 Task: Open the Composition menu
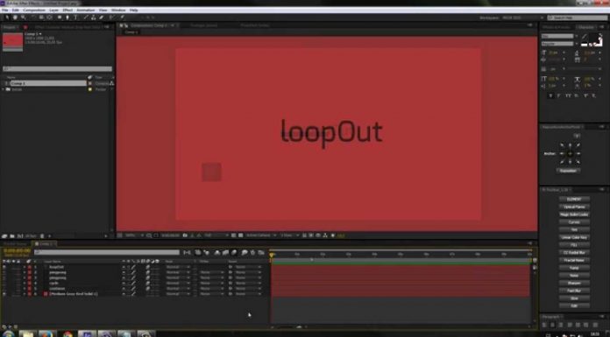pos(34,11)
